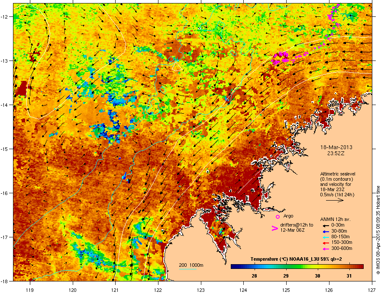Click longitude axis label '121'

(x=115, y=290)
